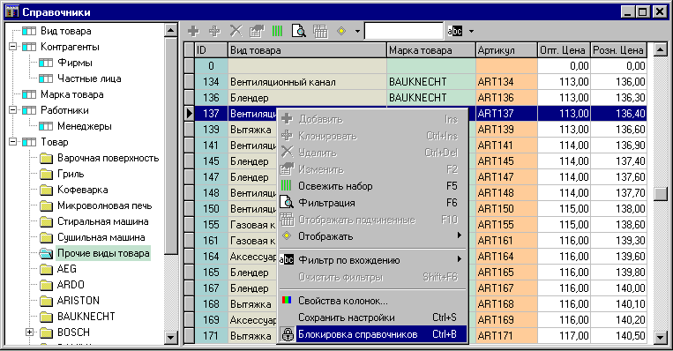
Task: Click the ARISTON folder icon
Action: click(x=46, y=301)
